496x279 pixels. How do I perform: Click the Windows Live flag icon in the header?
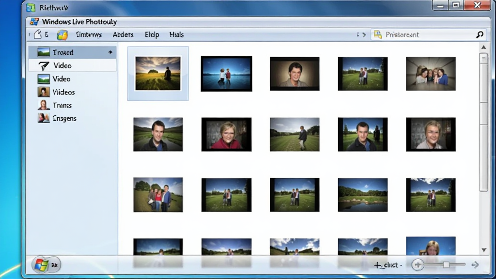[x=34, y=21]
